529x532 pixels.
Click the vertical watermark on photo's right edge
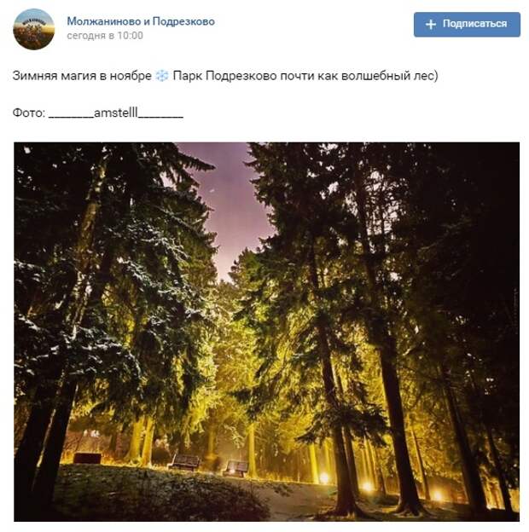515,311
